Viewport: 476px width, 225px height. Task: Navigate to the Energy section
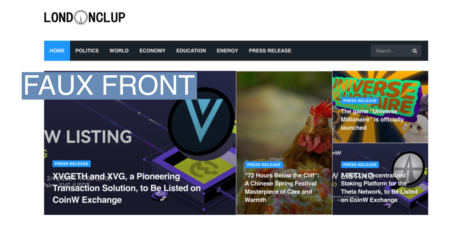(227, 50)
